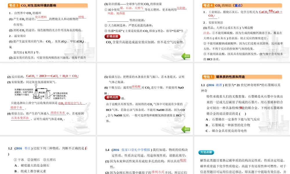
Task: Click the blue 张家口崇礼中学模拟 source text
Action: click(x=136, y=150)
